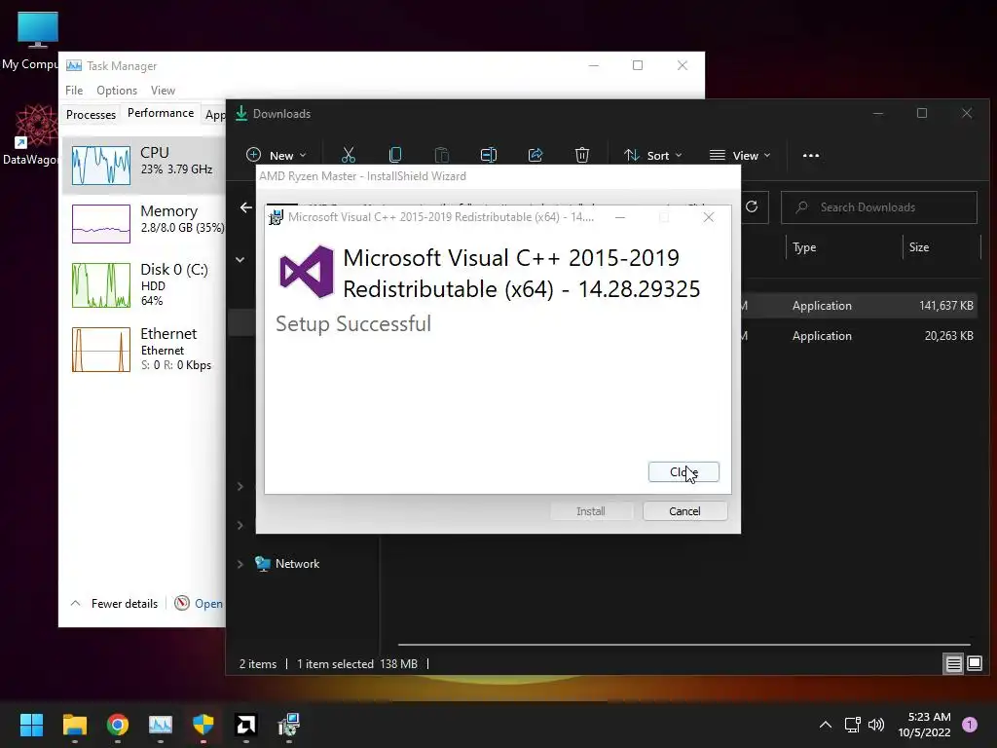Click the Paste icon in Downloads toolbar

click(442, 155)
